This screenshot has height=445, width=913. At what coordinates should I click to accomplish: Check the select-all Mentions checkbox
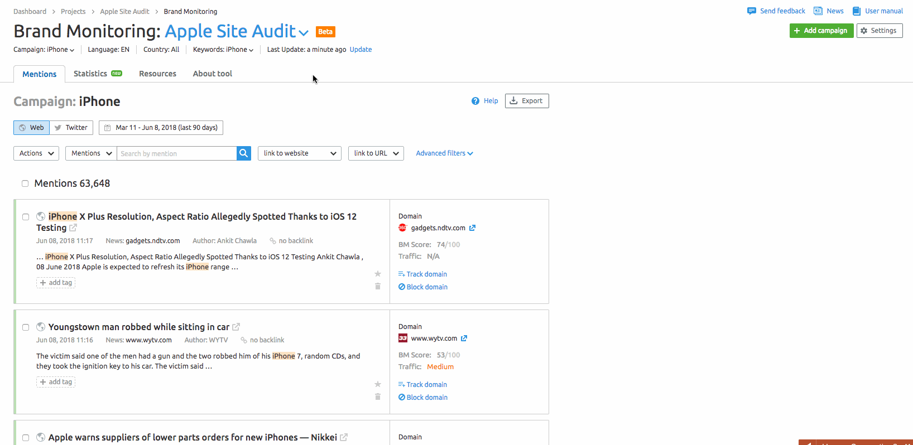(x=25, y=183)
